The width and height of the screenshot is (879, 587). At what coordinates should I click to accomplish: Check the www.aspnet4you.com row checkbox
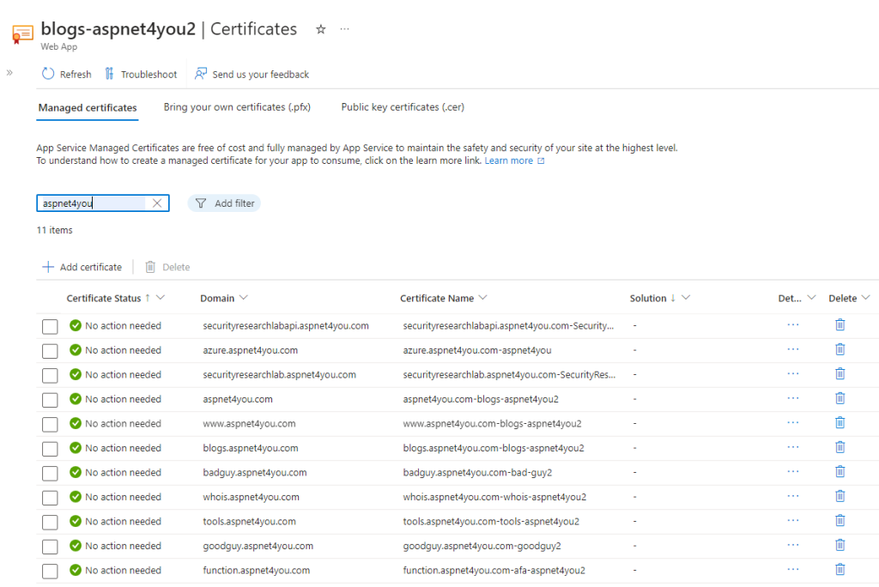[50, 425]
